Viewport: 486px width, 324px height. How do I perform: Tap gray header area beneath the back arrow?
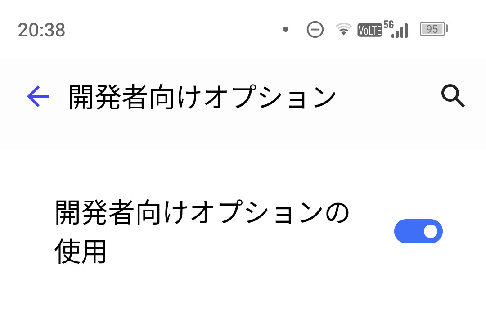(38, 133)
